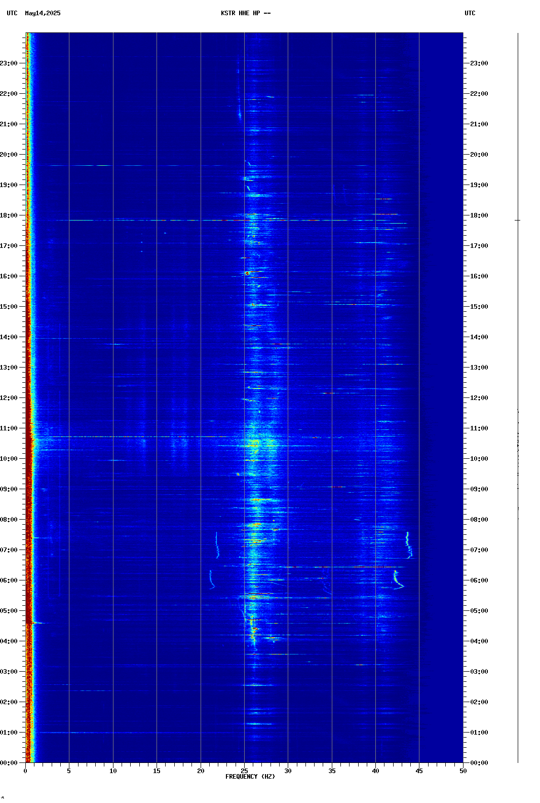This screenshot has width=540, height=803.
Task: Click the 15 Hz frequency axis label
Action: pos(157,771)
